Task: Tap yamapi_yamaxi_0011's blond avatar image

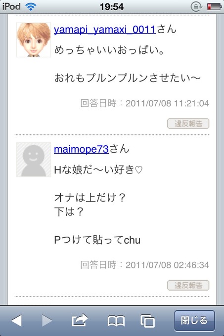Action: (x=34, y=40)
